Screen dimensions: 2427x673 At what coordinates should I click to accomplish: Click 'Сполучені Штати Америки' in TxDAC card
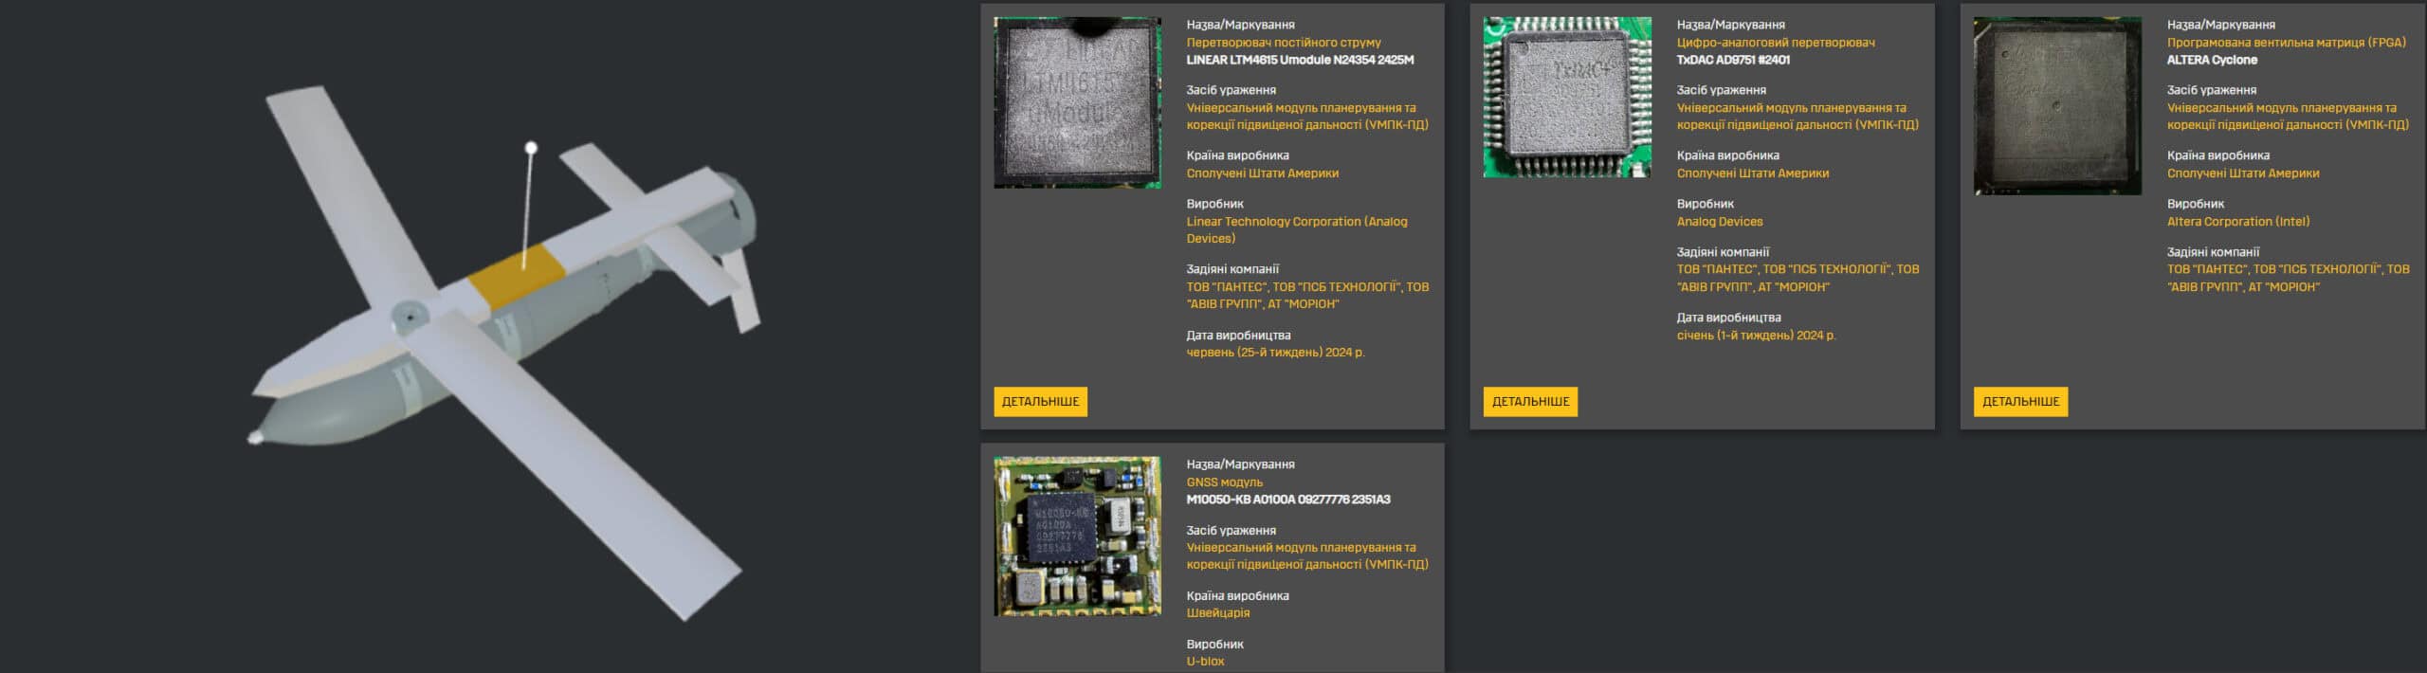[1752, 173]
